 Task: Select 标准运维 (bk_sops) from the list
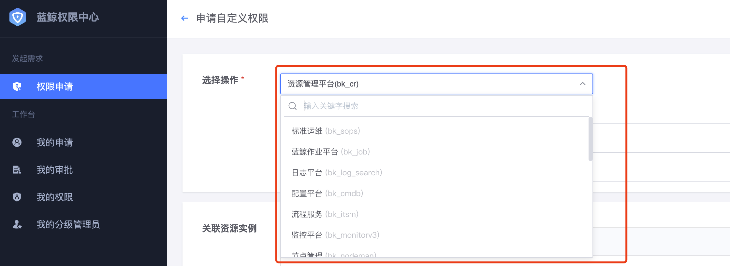click(x=325, y=131)
